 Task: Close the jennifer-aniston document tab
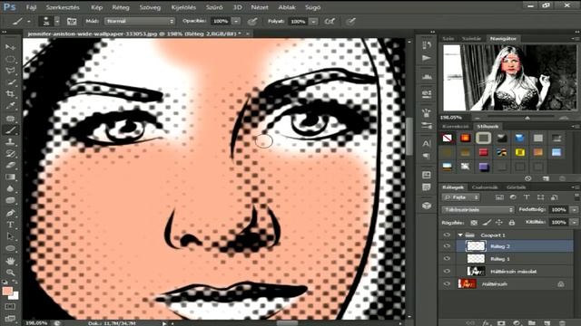(x=248, y=34)
